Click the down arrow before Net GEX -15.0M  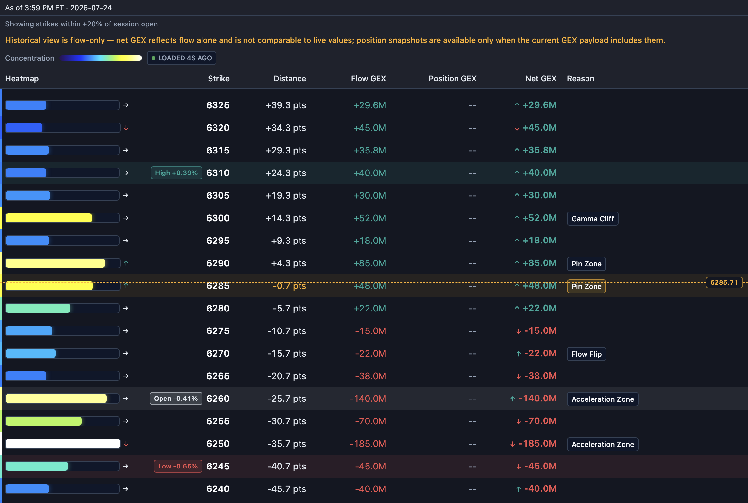[x=518, y=331]
